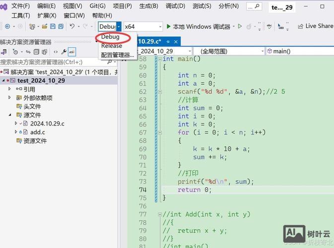Screen dimensions: 334x248
Task: Click the pending changes filter clock icon
Action: click(15, 52)
